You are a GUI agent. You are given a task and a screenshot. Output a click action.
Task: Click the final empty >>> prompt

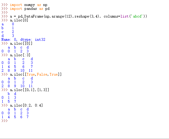point(4,121)
